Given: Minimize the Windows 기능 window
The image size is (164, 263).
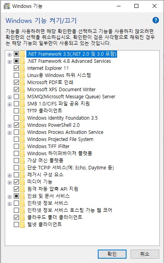Looking at the screenshot, I should click(x=119, y=6).
